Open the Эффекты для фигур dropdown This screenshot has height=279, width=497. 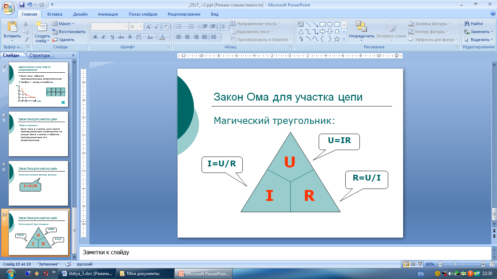[433, 40]
